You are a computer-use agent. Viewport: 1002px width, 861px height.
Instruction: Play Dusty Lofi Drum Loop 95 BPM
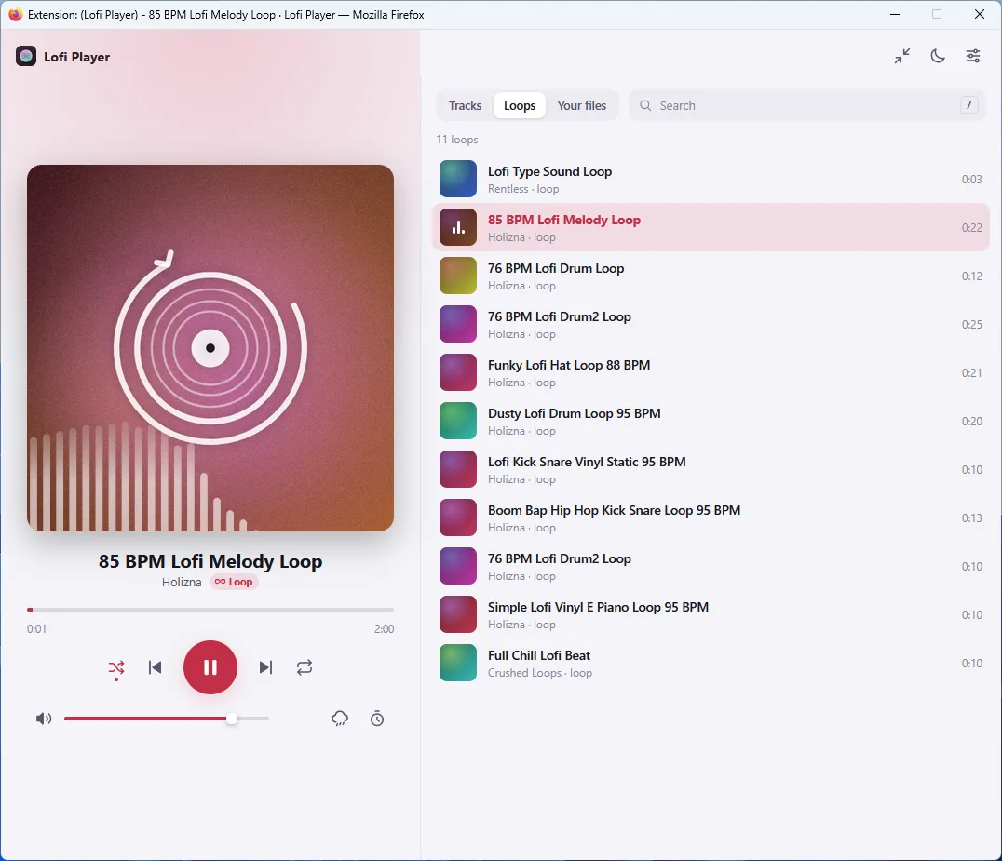click(711, 421)
